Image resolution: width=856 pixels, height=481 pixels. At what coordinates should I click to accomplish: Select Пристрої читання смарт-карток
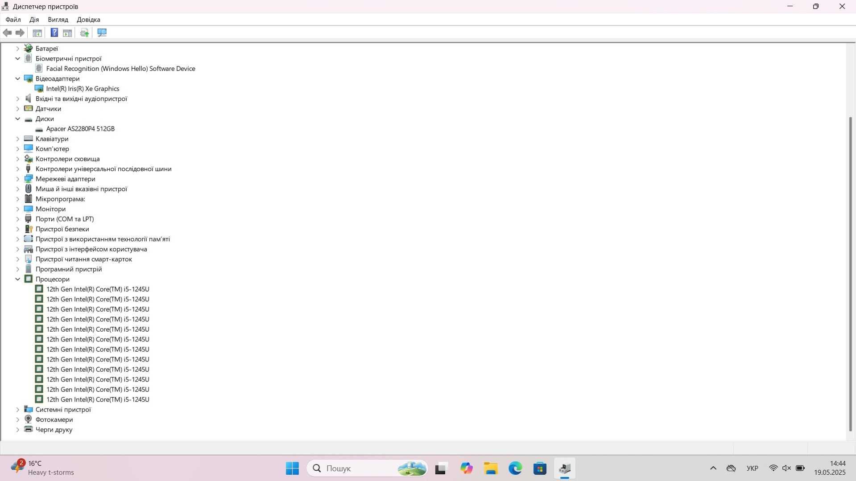pos(83,259)
